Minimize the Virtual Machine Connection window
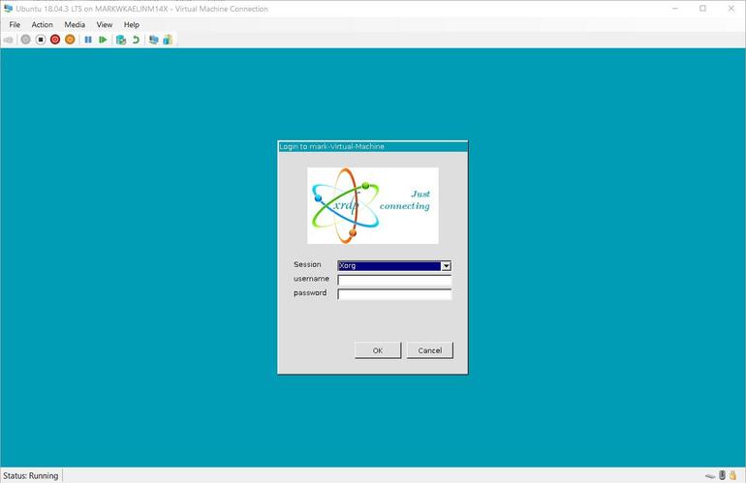The image size is (746, 483). (x=674, y=9)
